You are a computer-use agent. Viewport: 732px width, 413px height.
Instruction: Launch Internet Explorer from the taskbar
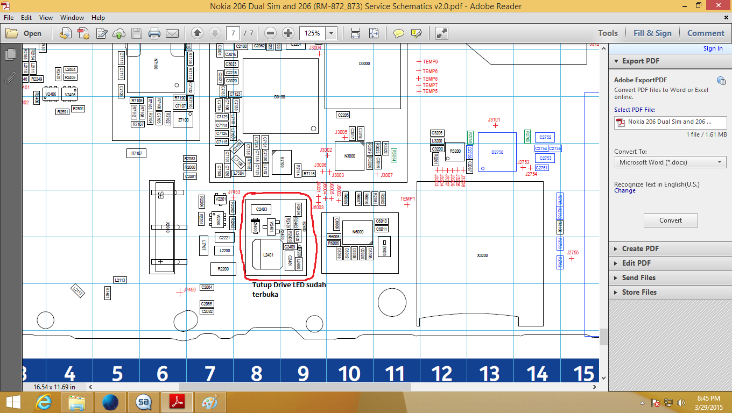coord(44,402)
